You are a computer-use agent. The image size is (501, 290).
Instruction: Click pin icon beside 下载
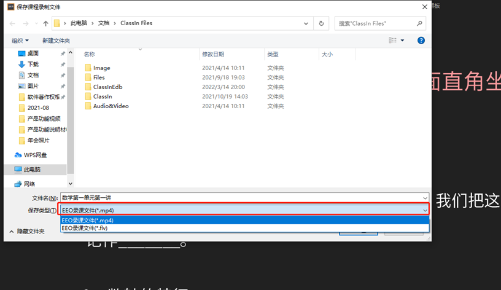[x=63, y=65]
